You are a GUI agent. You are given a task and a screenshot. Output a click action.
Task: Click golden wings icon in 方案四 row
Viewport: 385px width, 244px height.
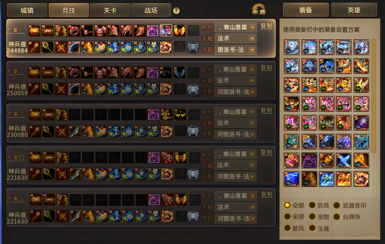(181, 157)
